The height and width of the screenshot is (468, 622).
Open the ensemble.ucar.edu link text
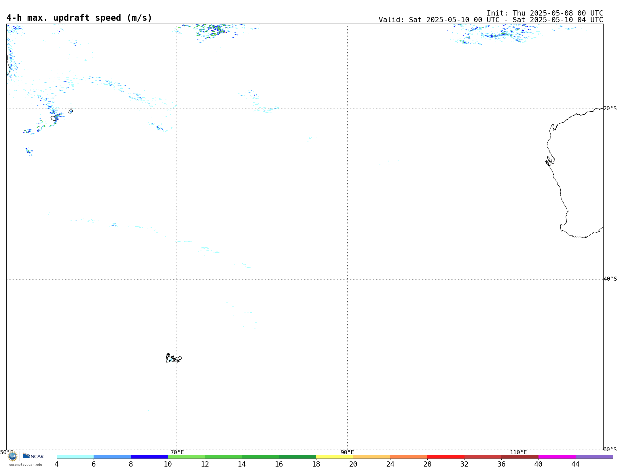(x=26, y=465)
